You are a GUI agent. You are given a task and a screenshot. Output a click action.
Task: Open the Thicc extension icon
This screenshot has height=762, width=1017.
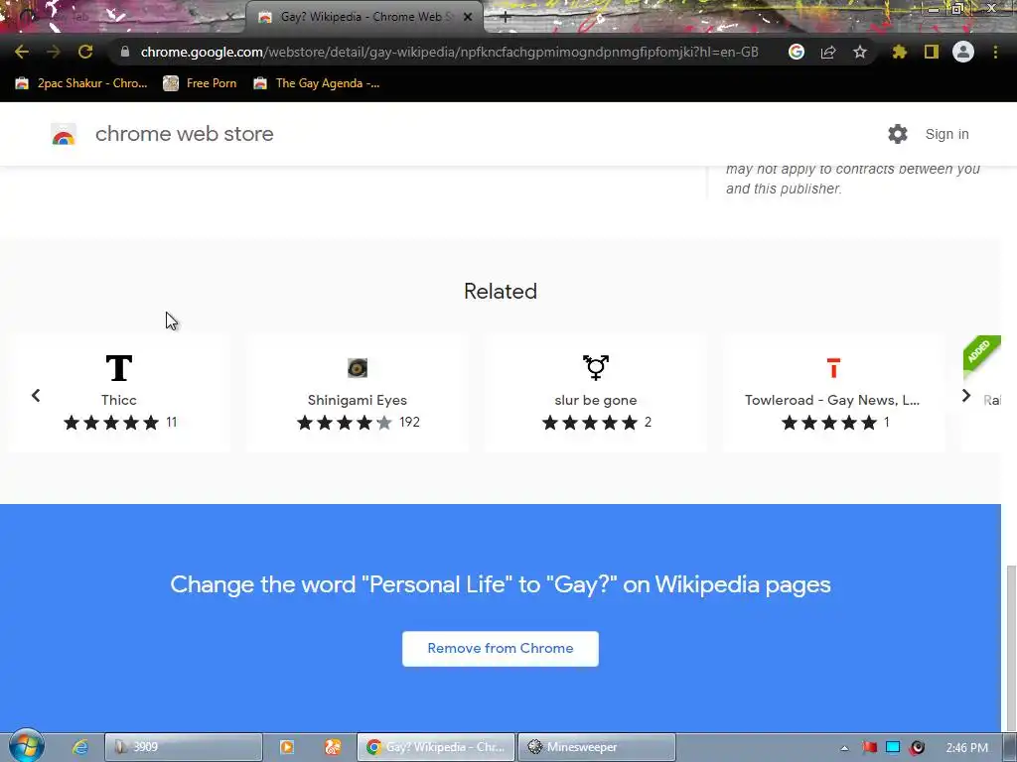click(x=119, y=368)
